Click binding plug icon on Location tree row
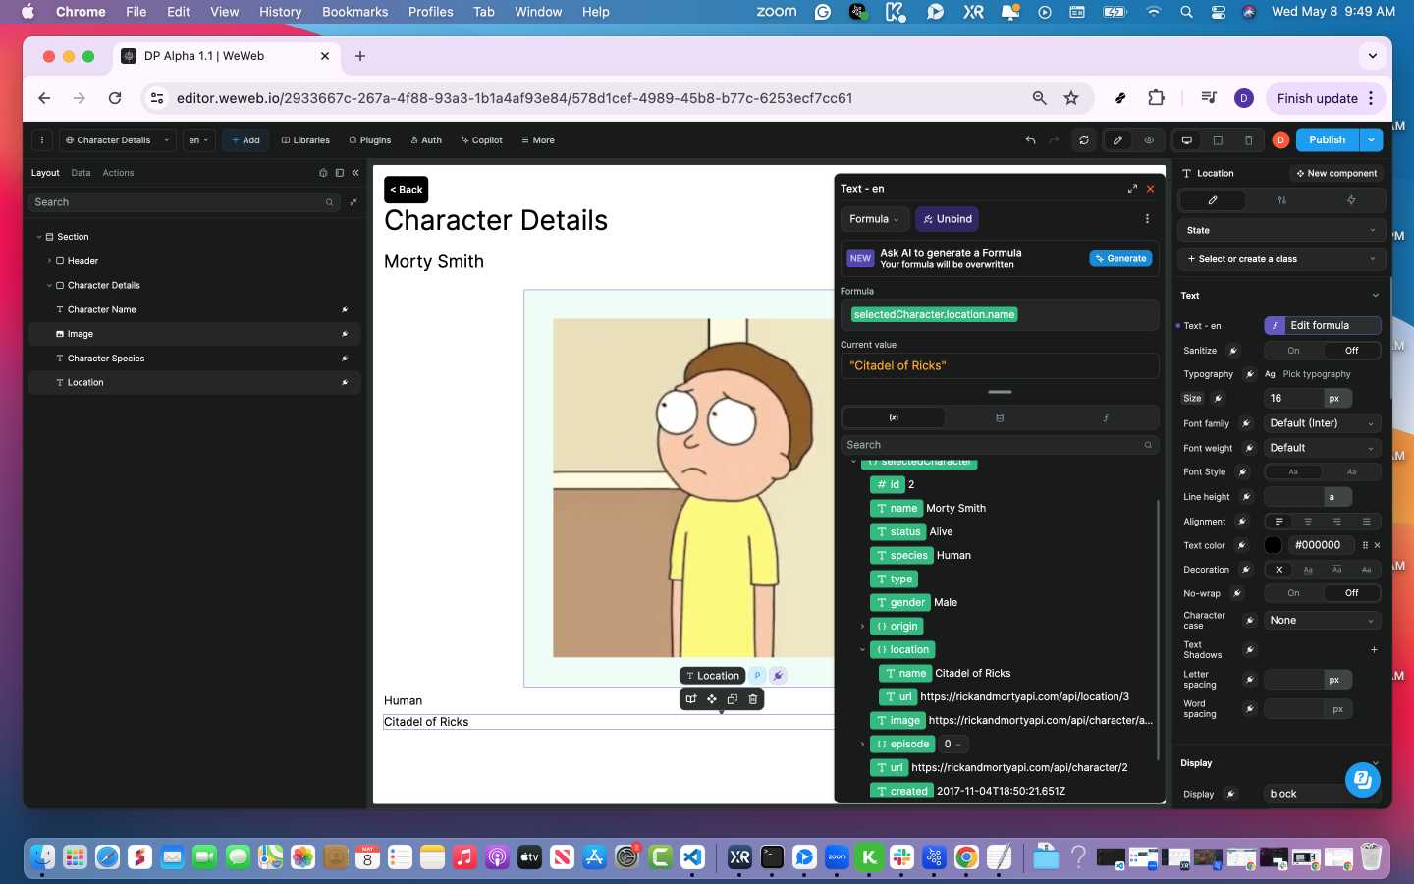Image resolution: width=1414 pixels, height=884 pixels. [x=345, y=383]
